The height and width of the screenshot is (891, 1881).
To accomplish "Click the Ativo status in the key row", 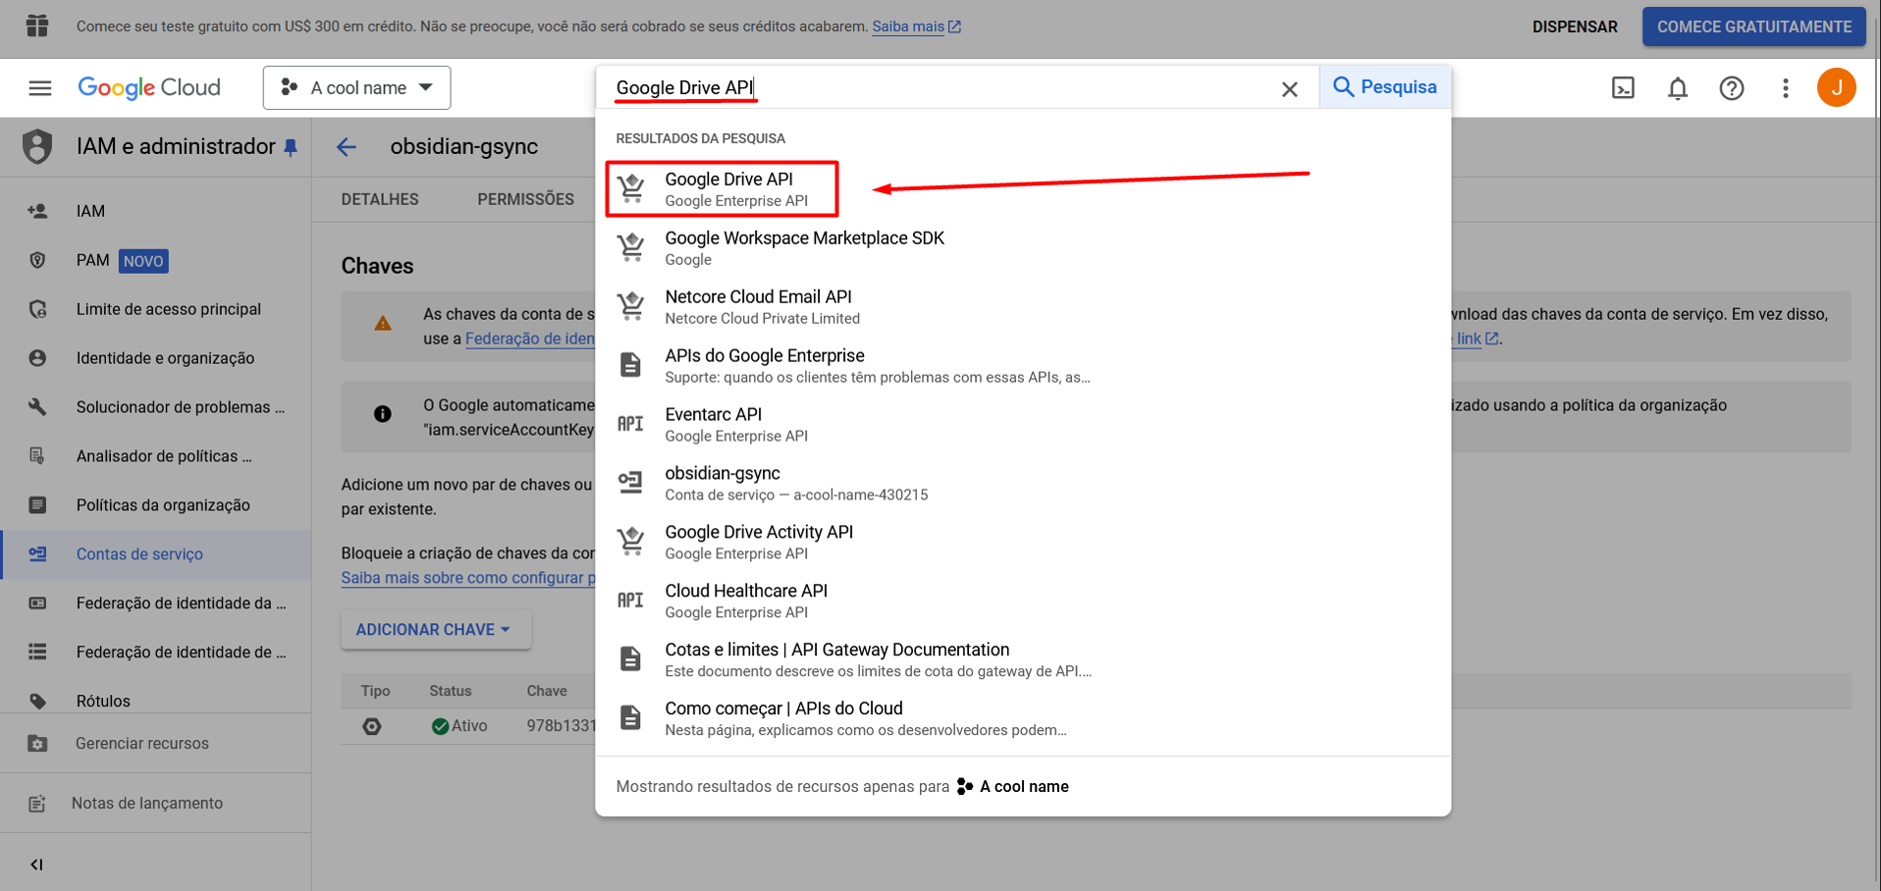I will tap(459, 726).
